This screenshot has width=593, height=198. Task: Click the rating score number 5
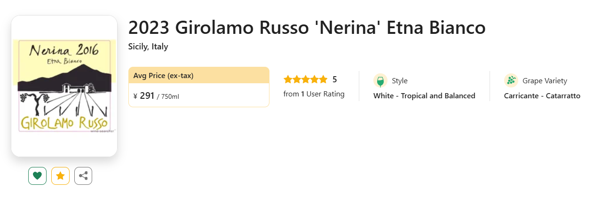[335, 79]
